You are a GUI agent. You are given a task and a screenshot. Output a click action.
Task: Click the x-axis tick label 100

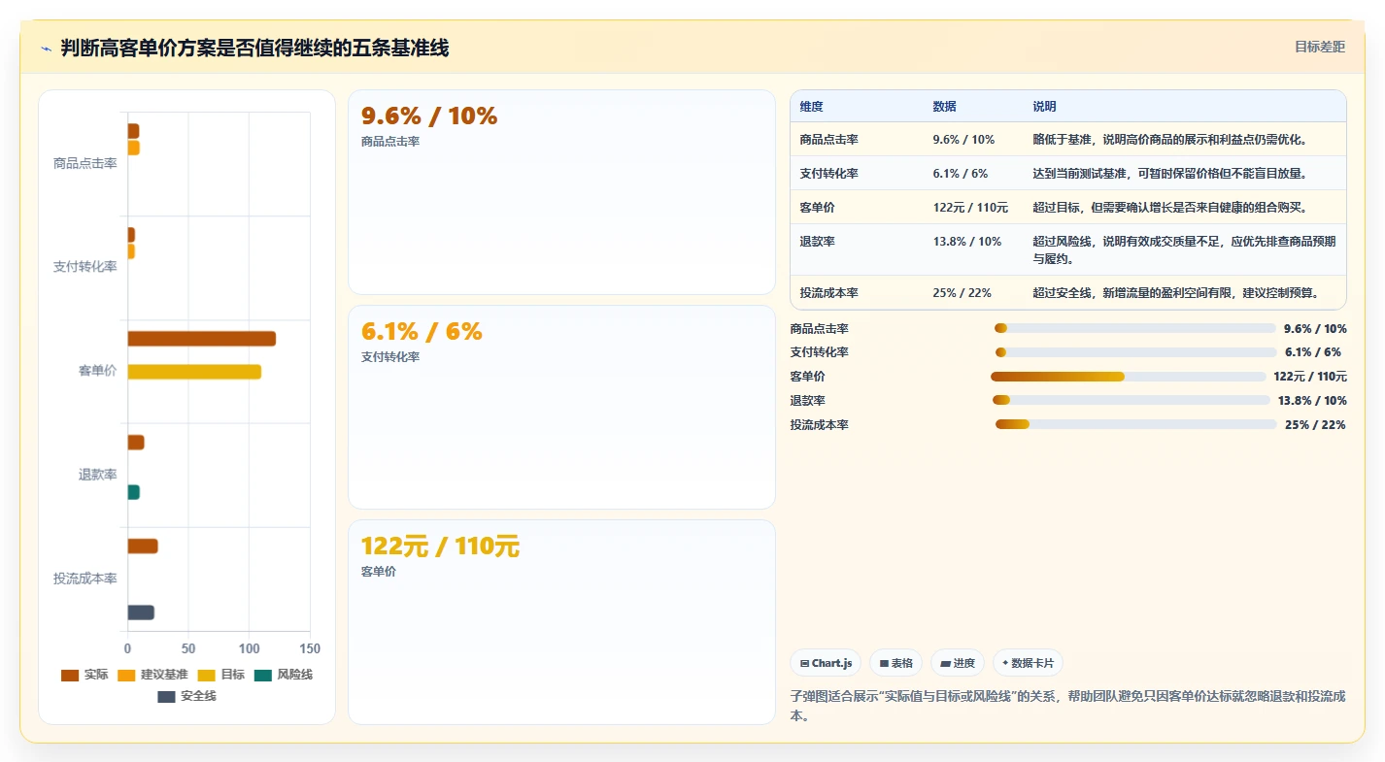pos(249,648)
